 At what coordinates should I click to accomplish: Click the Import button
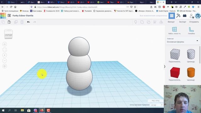point(171,22)
